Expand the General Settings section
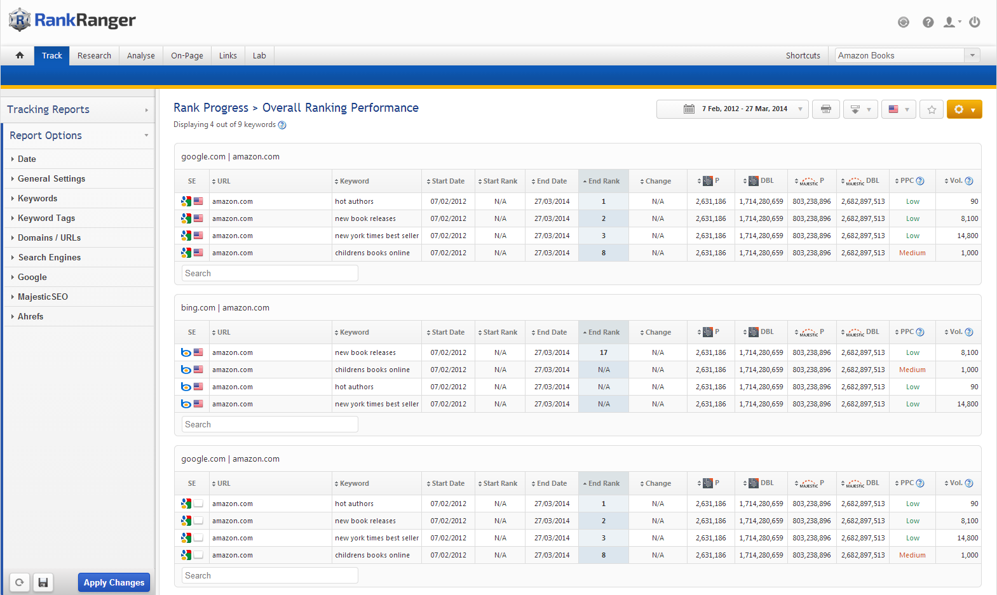Viewport: 997px width, 595px height. tap(51, 178)
